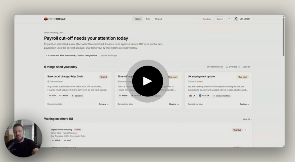Click the UK flag tag
Viewport: 295px width, 162px height.
[192, 96]
